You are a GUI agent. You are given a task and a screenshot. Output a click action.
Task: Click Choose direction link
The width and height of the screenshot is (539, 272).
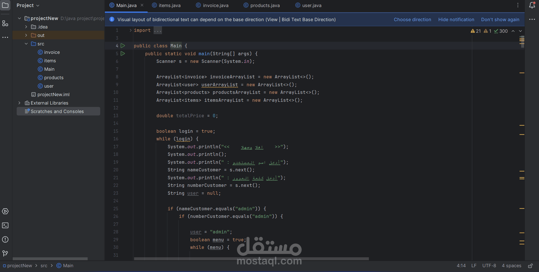(412, 19)
